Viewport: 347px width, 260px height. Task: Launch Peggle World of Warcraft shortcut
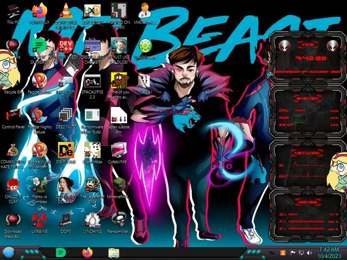coord(39,156)
